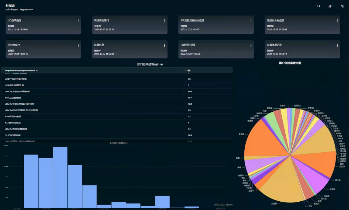Viewport: 349px width, 210px height.
Task: Open the filter icon in header
Action: click(342, 6)
